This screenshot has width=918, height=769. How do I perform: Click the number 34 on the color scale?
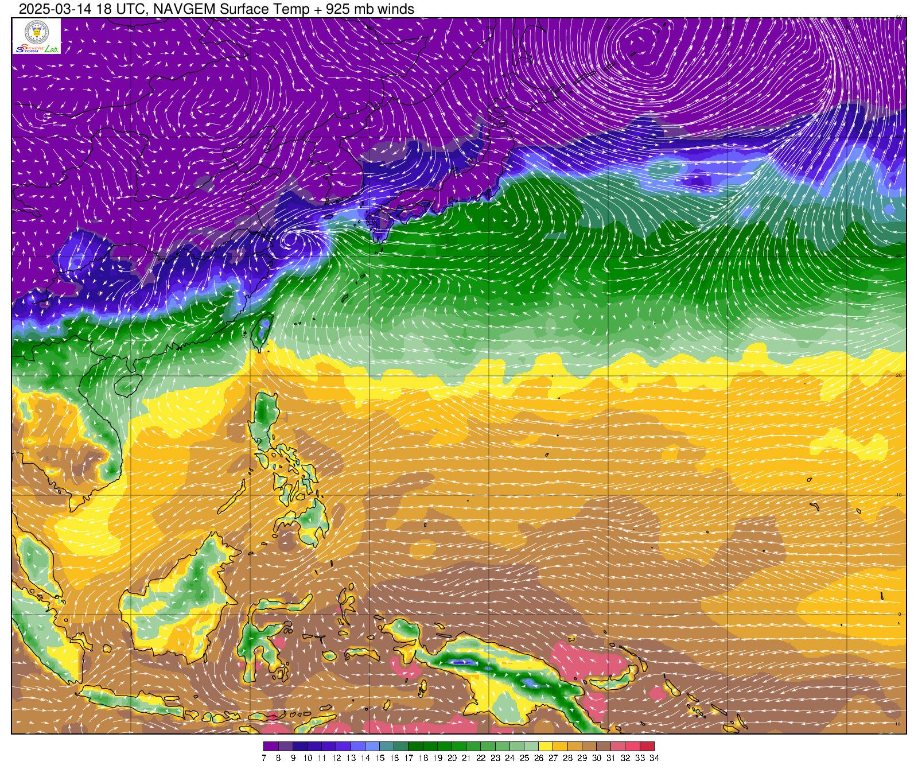coord(654,758)
